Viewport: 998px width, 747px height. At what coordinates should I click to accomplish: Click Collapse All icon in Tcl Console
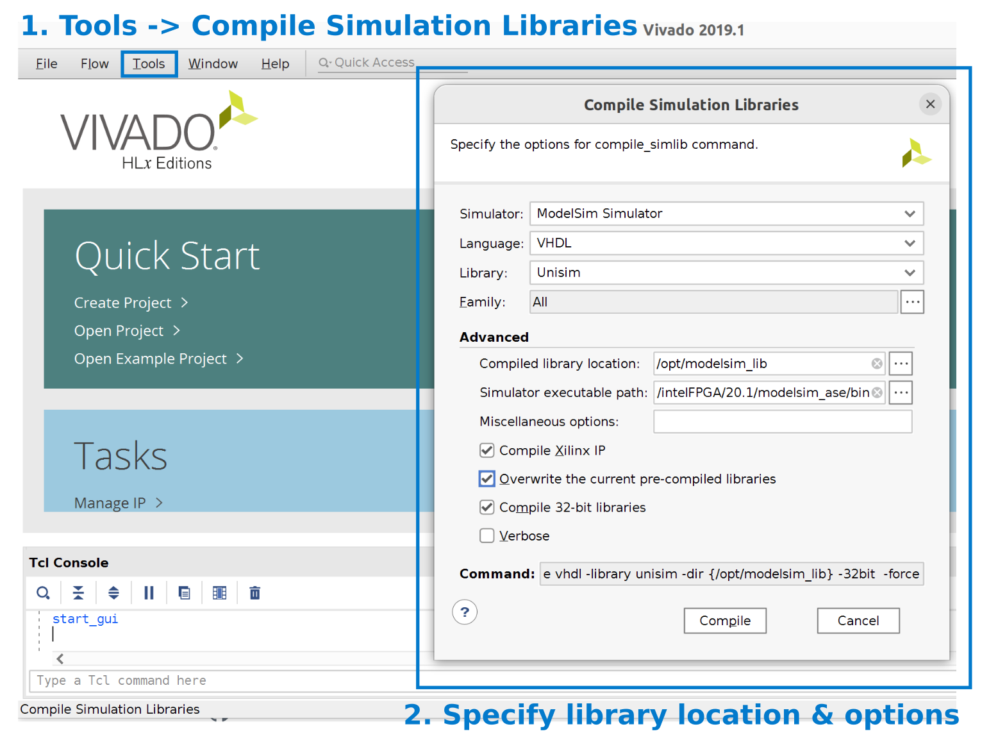click(78, 593)
